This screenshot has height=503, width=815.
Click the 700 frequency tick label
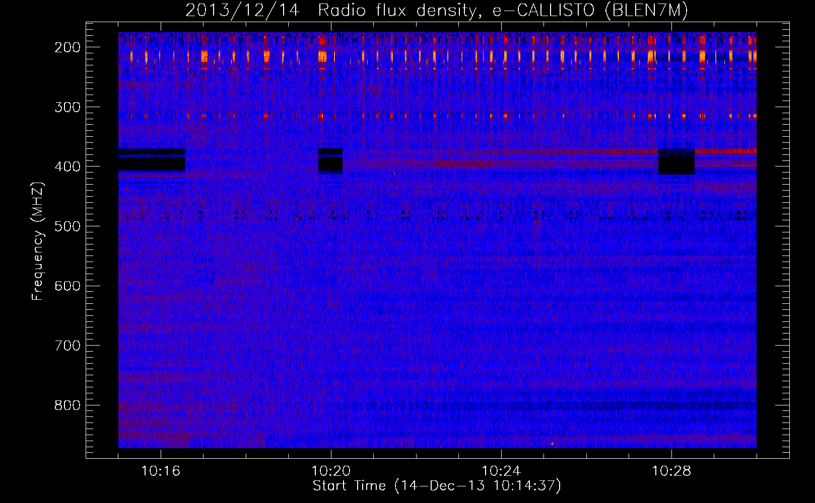click(x=67, y=346)
